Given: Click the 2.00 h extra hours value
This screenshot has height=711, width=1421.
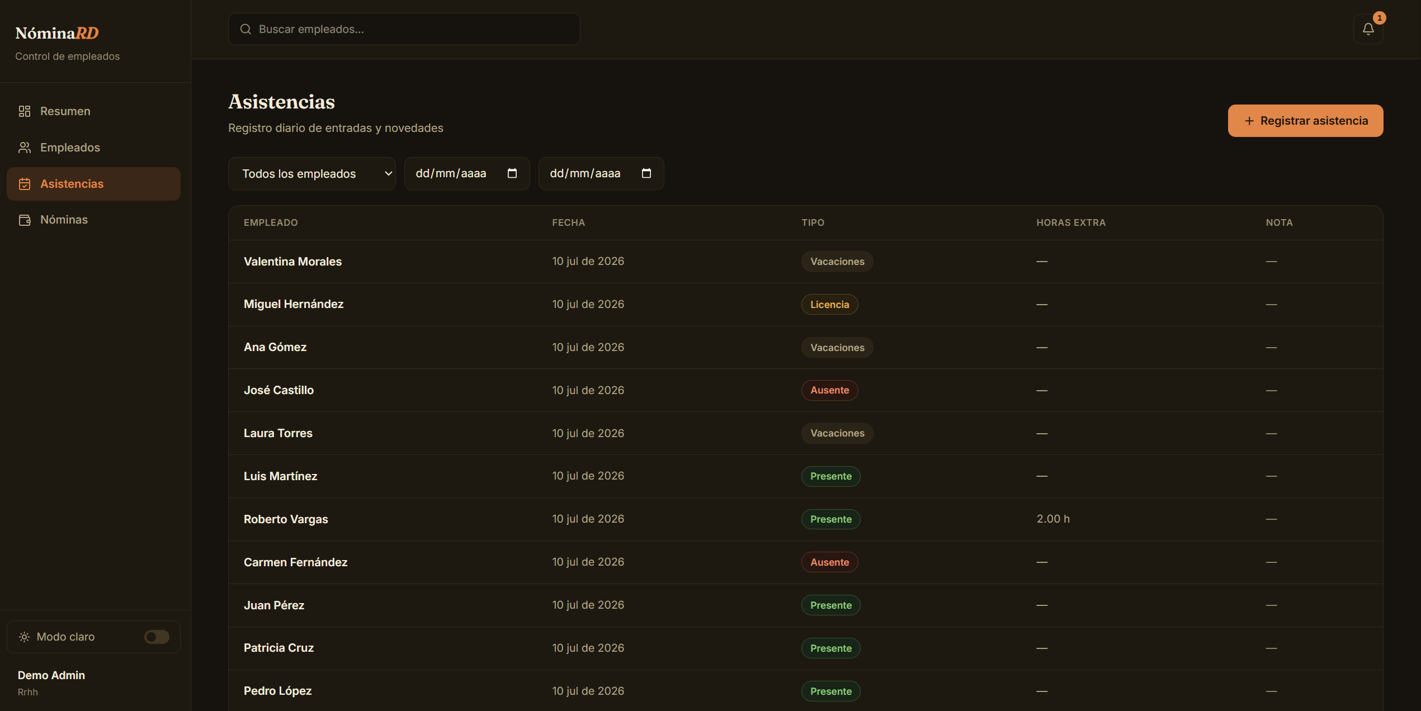Looking at the screenshot, I should (1053, 519).
